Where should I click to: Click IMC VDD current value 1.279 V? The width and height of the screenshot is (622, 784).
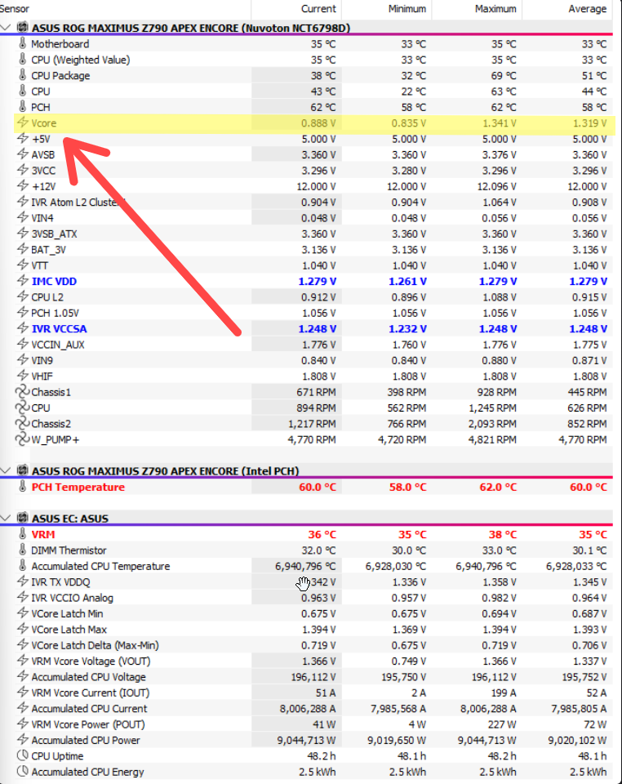(x=318, y=281)
